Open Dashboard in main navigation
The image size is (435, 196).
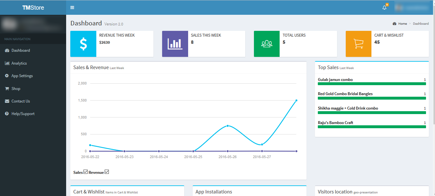33,50
